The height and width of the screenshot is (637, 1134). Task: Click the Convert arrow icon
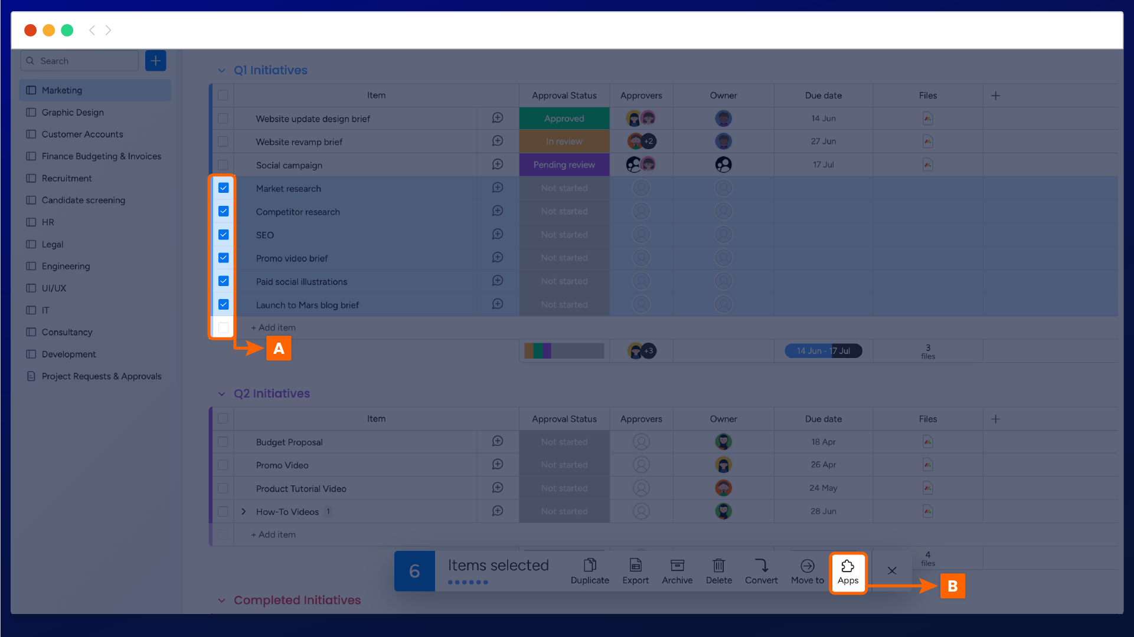coord(761,566)
